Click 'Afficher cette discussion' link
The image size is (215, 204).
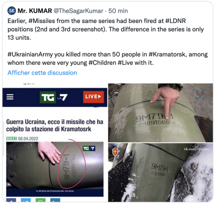42,73
